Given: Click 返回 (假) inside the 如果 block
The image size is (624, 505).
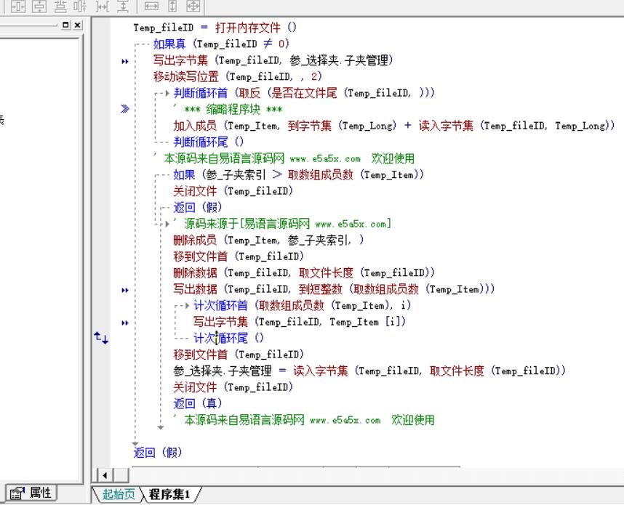Looking at the screenshot, I should 197,207.
